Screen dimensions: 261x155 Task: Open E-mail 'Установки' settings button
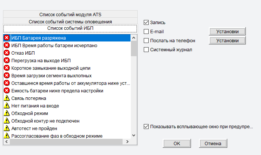[x=227, y=31]
